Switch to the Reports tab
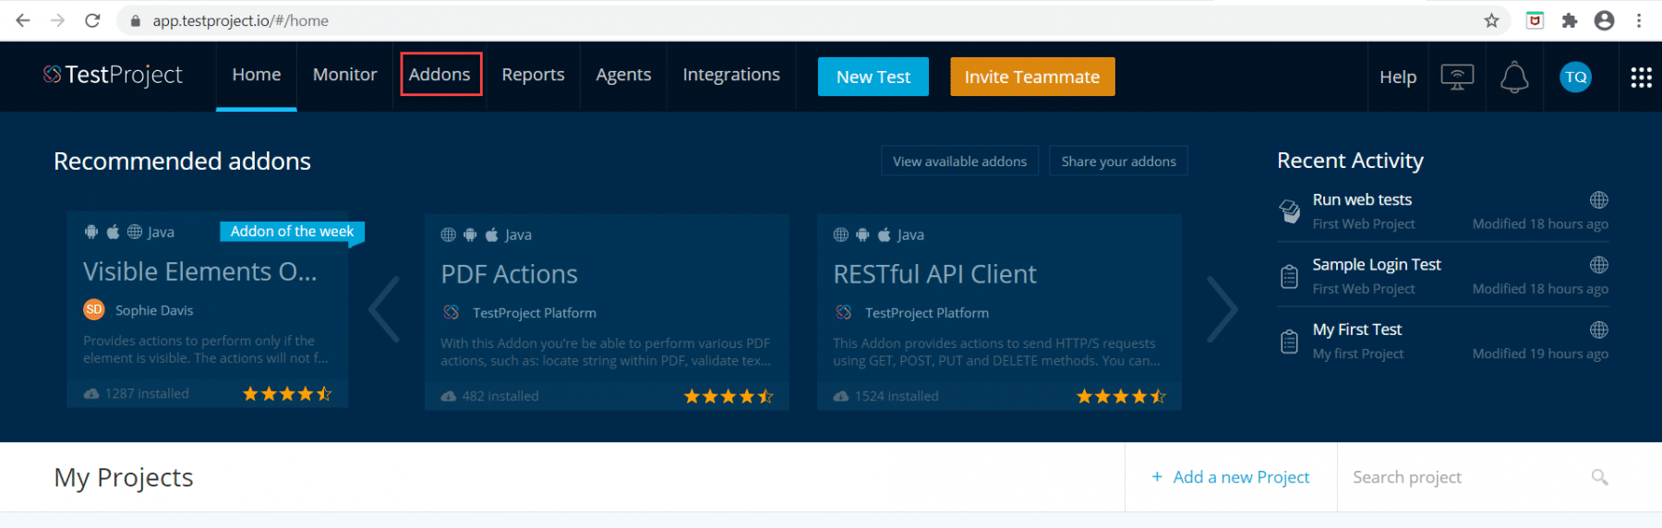The height and width of the screenshot is (528, 1662). [533, 75]
